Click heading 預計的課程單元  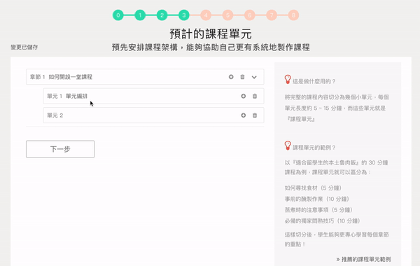pos(211,34)
